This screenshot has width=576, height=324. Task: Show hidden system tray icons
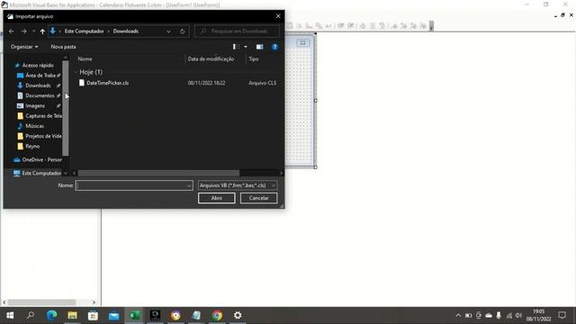pos(458,315)
